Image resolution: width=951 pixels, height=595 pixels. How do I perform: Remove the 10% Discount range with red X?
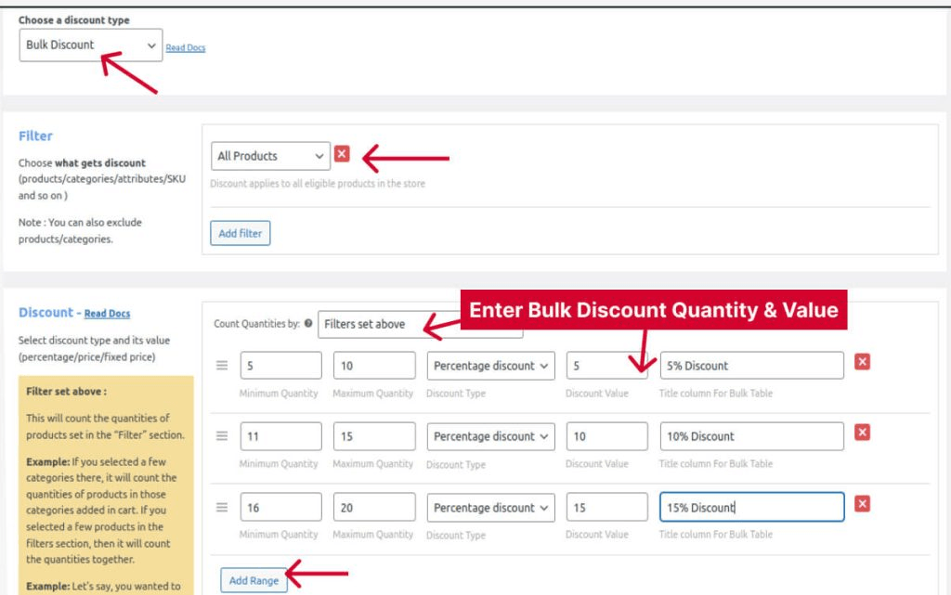click(x=862, y=433)
